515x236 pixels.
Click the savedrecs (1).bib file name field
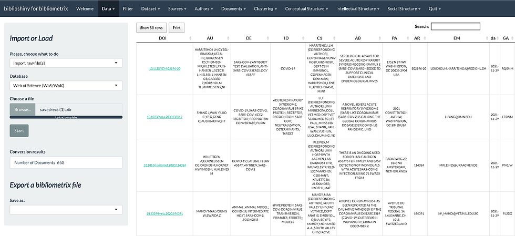pyautogui.click(x=79, y=109)
